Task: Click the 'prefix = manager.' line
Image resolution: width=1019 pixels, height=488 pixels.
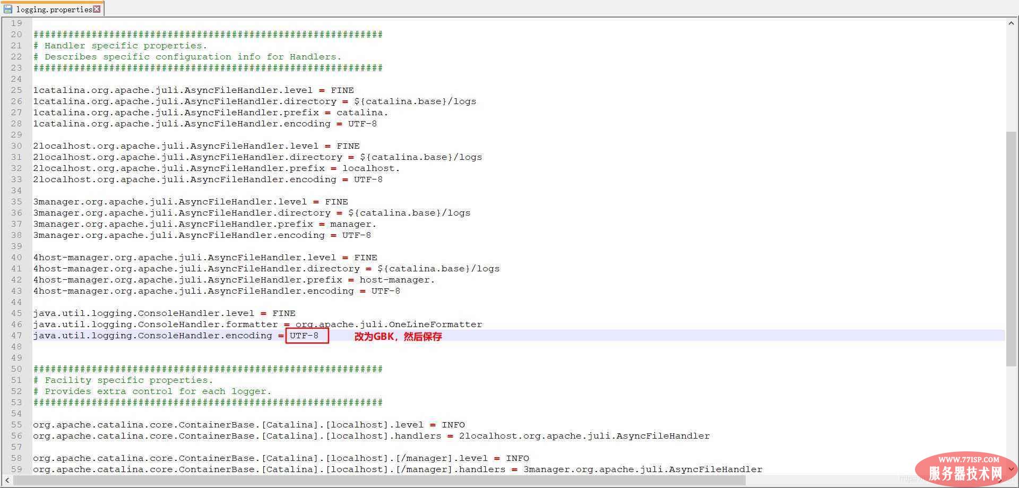Action: (205, 224)
